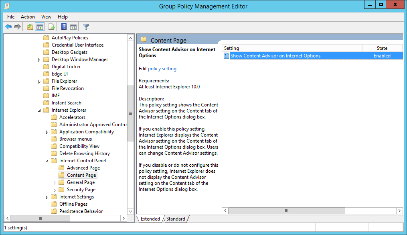Expand the Security Page node
The image size is (407, 235).
[x=55, y=190]
